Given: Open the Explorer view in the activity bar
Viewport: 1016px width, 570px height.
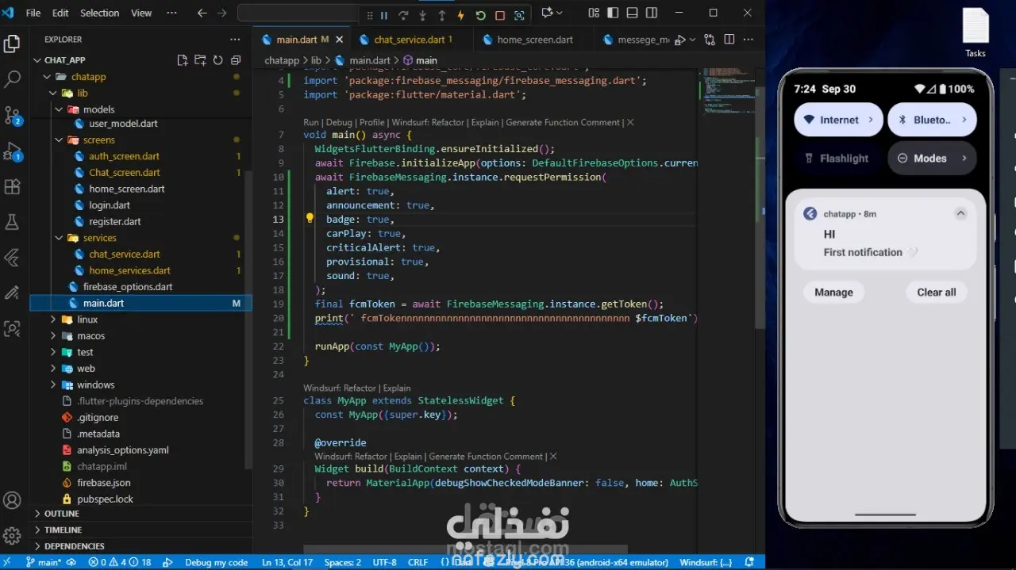Looking at the screenshot, I should [12, 44].
